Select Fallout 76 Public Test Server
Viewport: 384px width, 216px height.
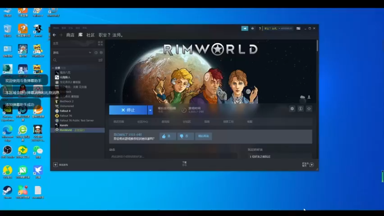(x=78, y=120)
